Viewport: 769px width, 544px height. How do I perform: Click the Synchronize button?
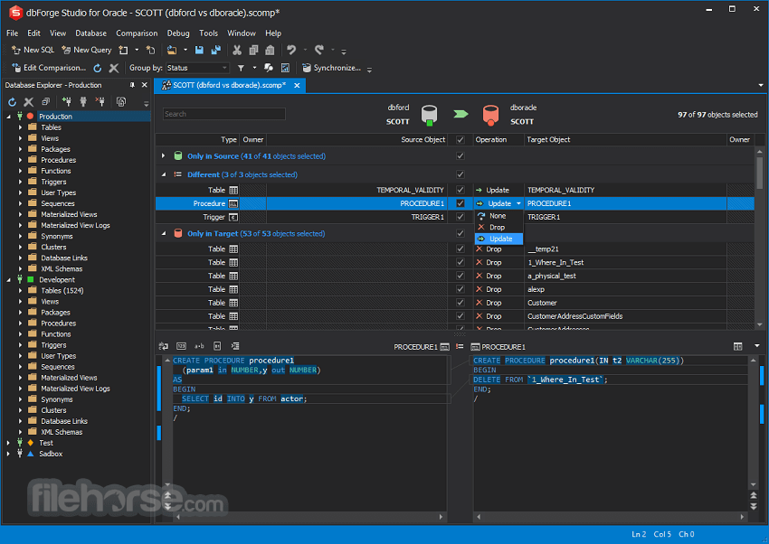[332, 68]
